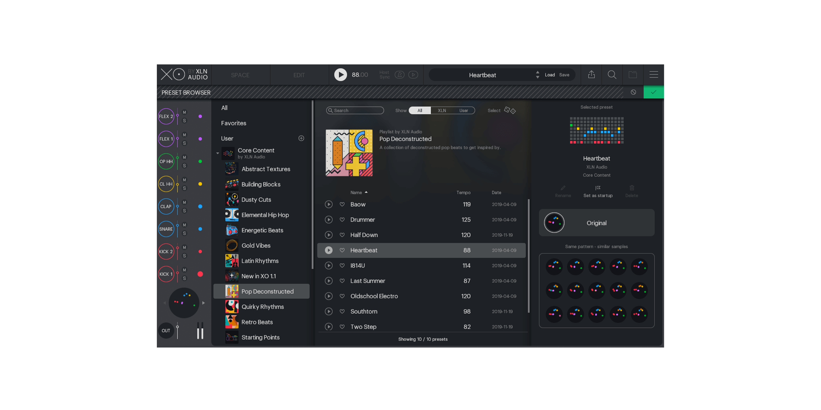
Task: Mute the KICK 1 channel
Action: (184, 270)
